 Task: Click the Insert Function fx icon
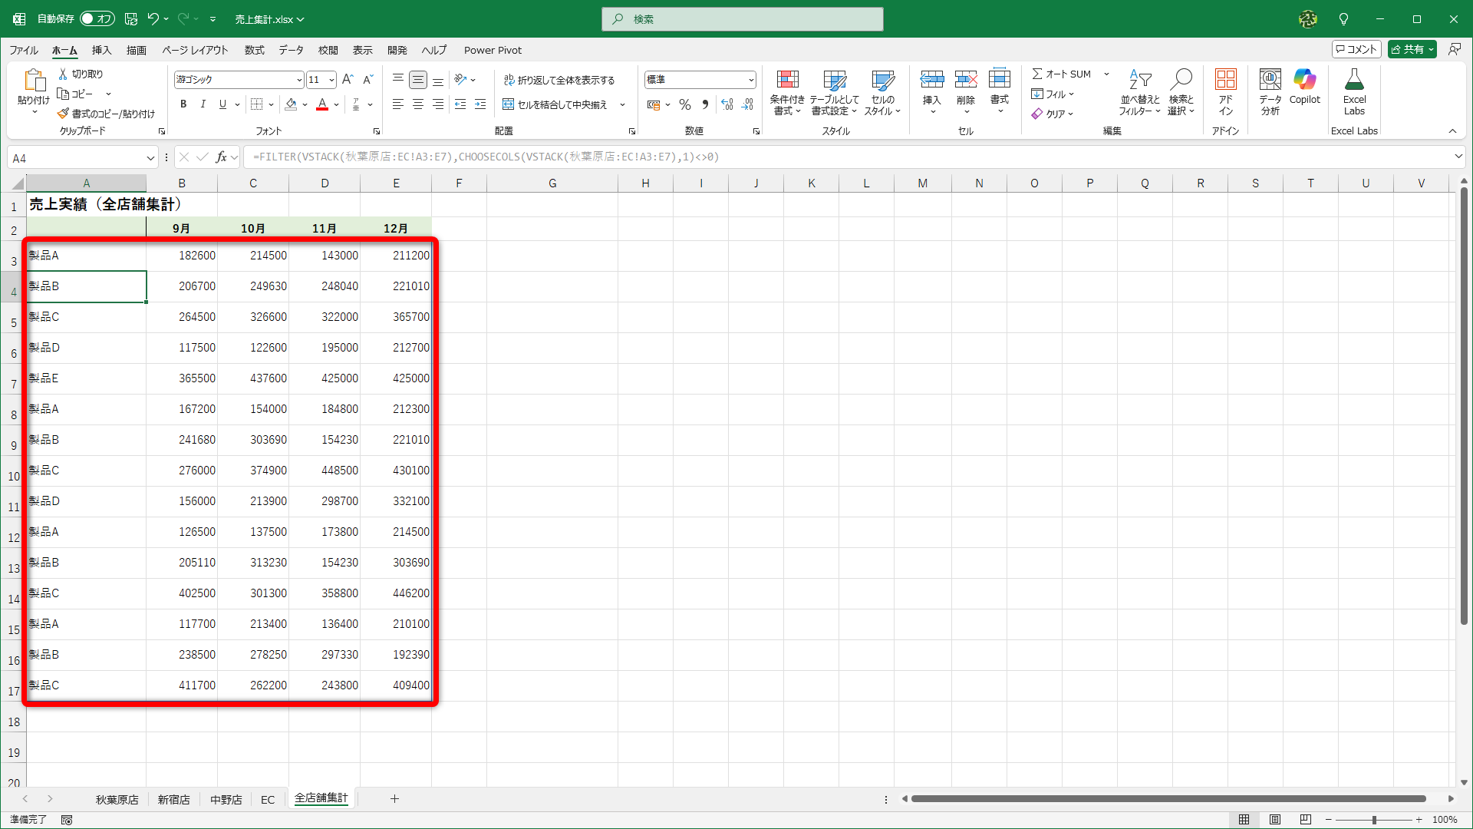221,157
